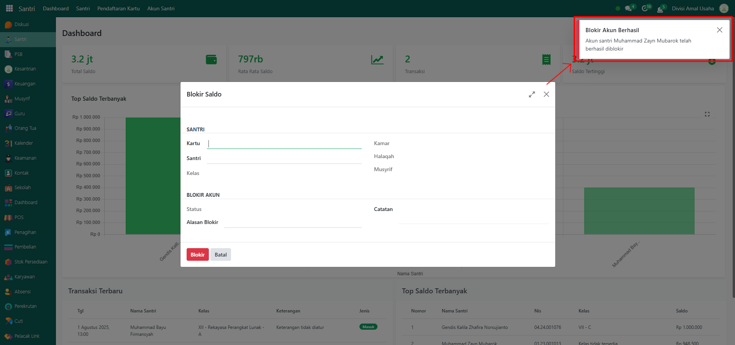The height and width of the screenshot is (345, 735).
Task: Open the Alasan Blokir dropdown field
Action: click(292, 222)
